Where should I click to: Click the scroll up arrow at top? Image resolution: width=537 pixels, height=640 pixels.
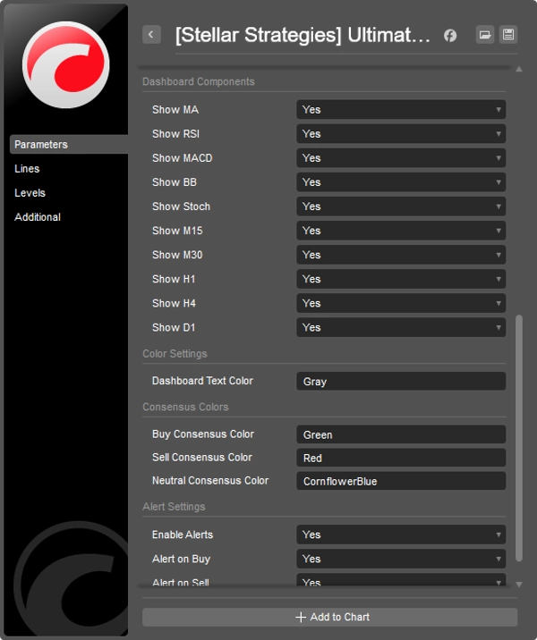point(519,69)
